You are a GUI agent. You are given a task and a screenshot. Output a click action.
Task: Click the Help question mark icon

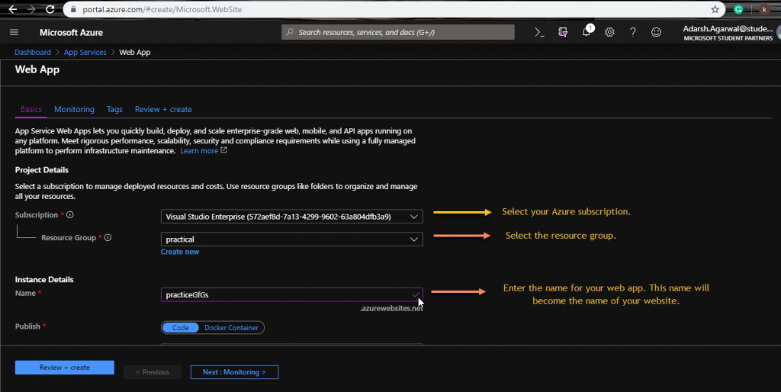(x=632, y=32)
